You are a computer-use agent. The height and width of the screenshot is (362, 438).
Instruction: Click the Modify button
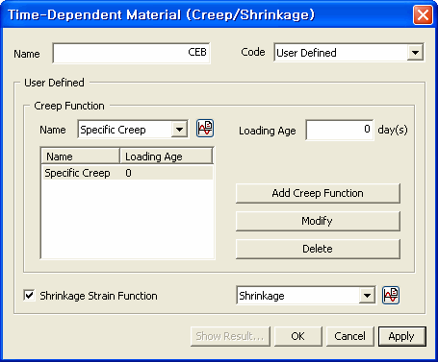pyautogui.click(x=318, y=221)
